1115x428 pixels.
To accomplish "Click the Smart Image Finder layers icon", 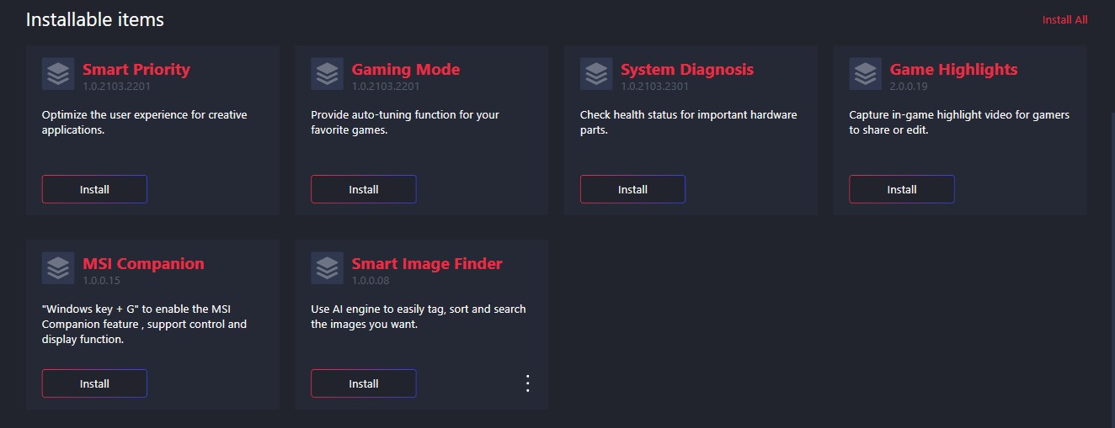I will point(327,268).
